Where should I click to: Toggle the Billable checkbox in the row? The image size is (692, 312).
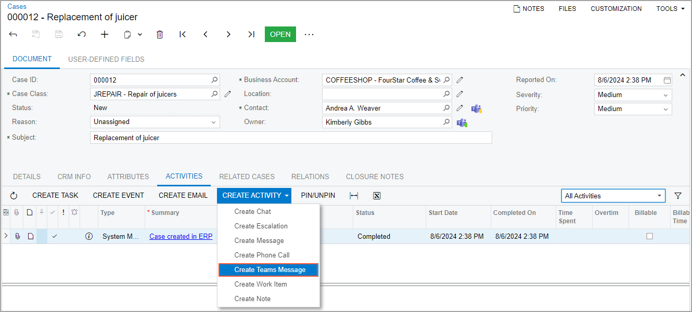[649, 236]
